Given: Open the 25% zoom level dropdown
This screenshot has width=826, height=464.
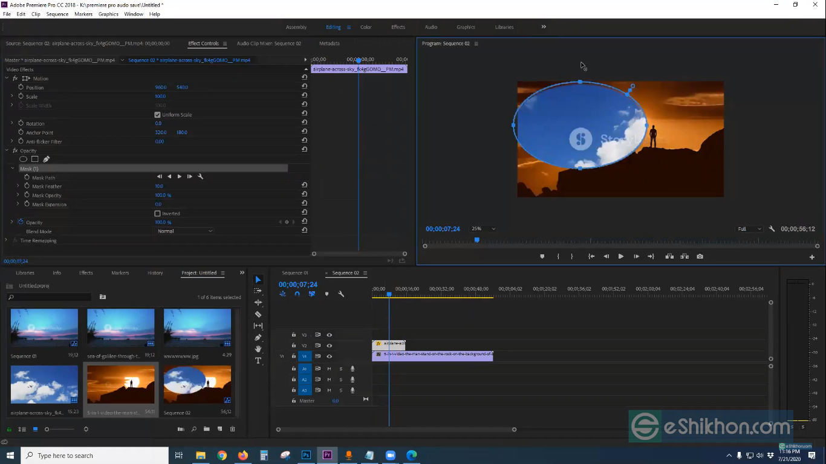Looking at the screenshot, I should [484, 229].
